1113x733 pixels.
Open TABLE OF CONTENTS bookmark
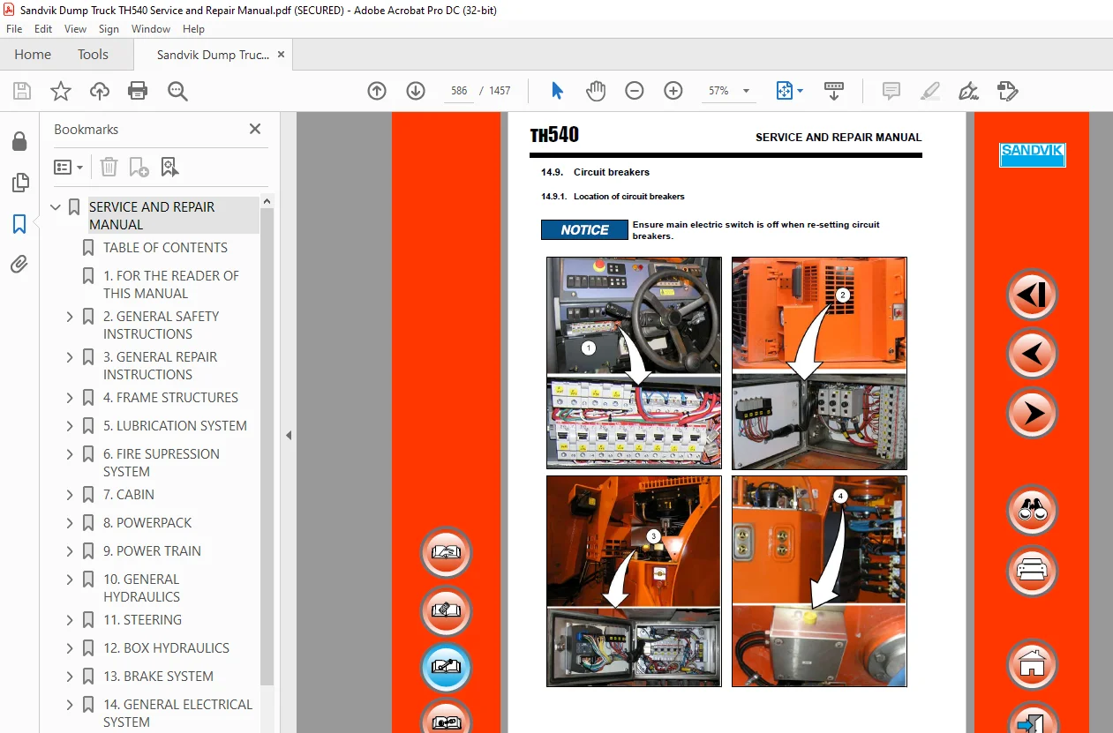(x=165, y=248)
